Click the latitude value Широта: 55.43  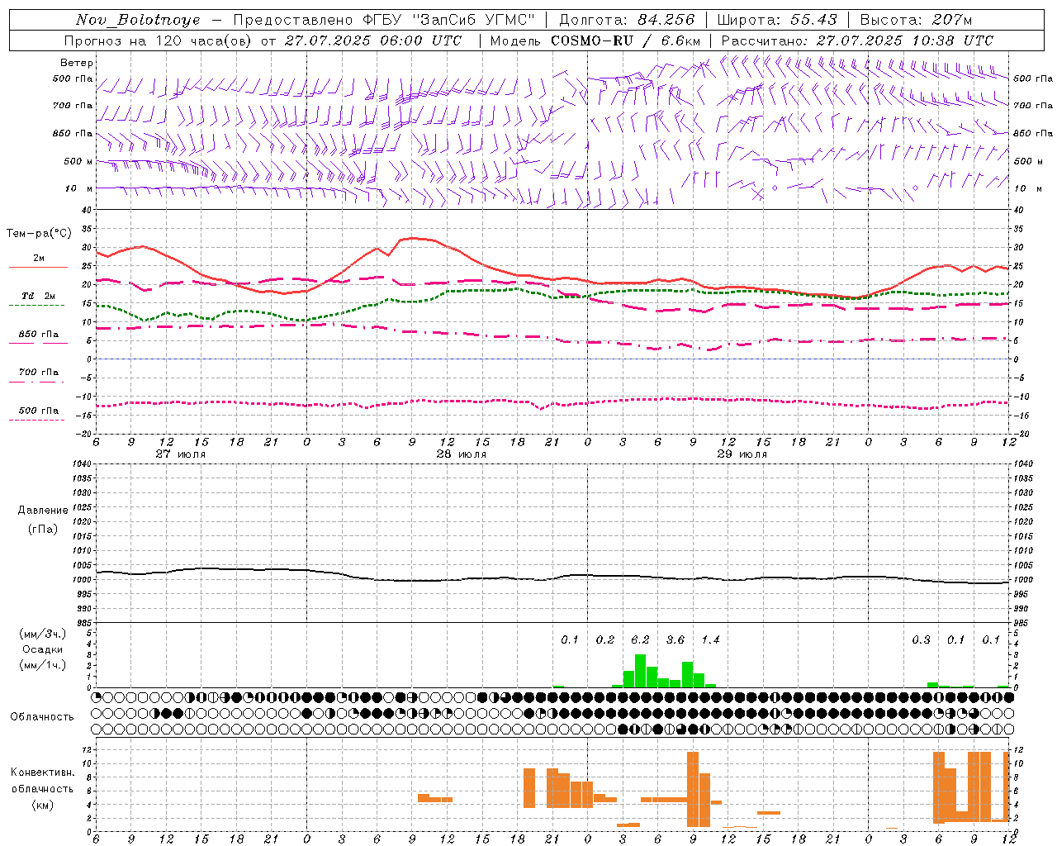tap(777, 20)
